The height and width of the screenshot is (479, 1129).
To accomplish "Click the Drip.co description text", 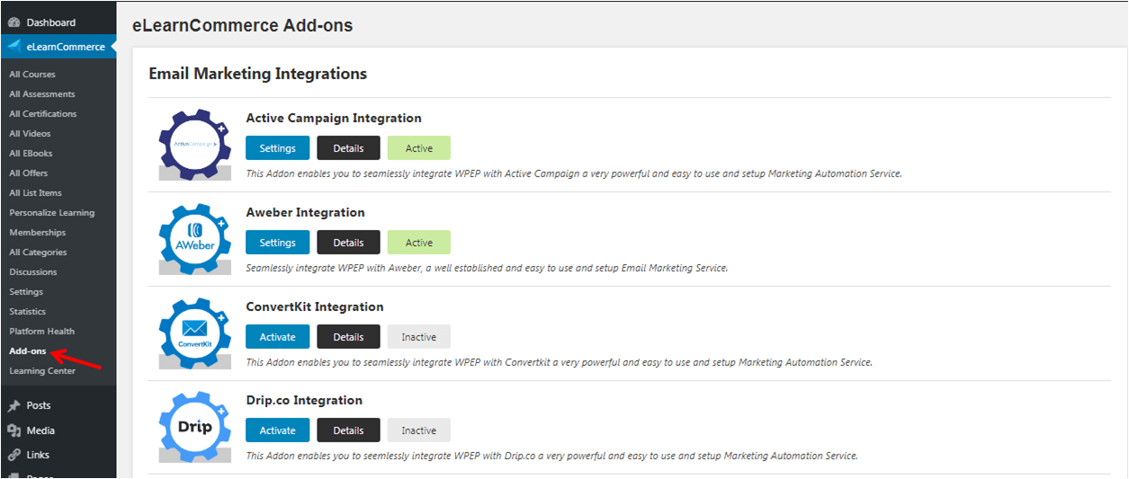I will [x=551, y=456].
